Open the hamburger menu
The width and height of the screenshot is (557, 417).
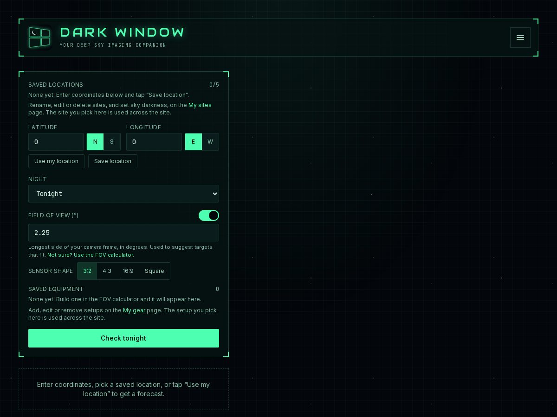[x=520, y=38]
